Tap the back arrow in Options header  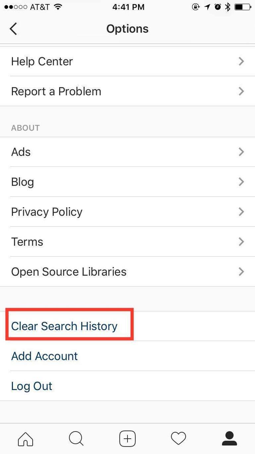coord(13,29)
